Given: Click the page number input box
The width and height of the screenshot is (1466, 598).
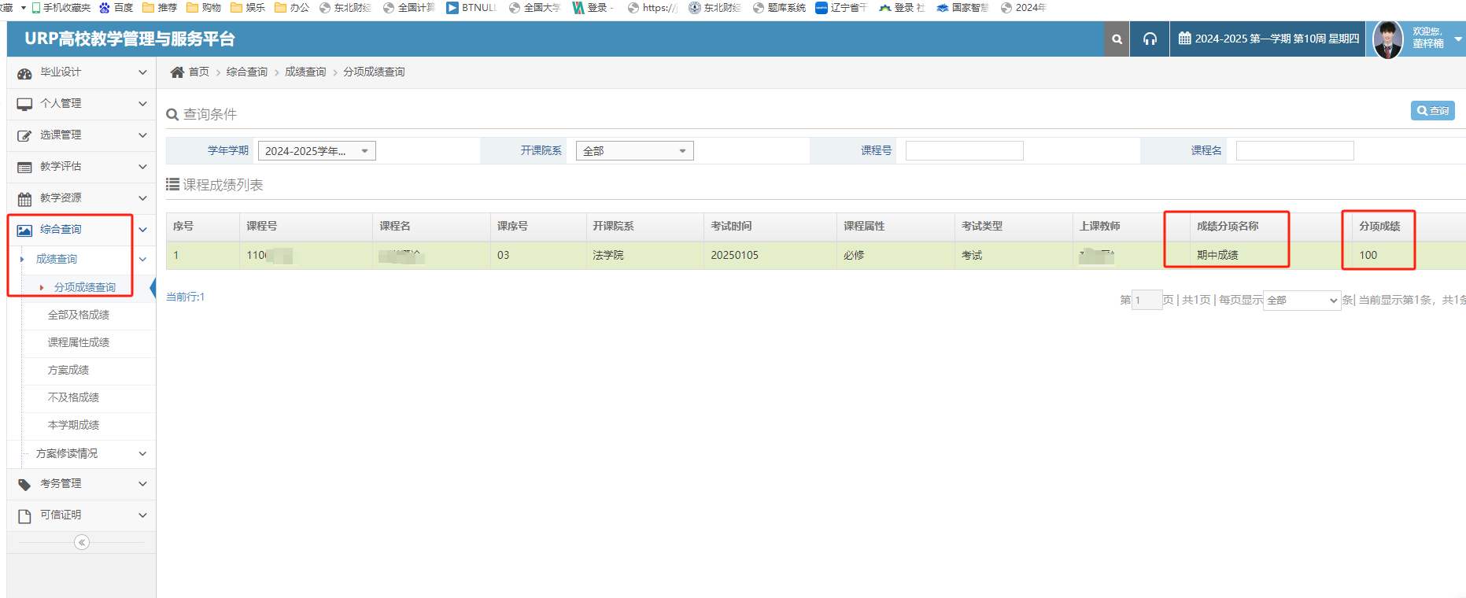Looking at the screenshot, I should click(x=1147, y=300).
